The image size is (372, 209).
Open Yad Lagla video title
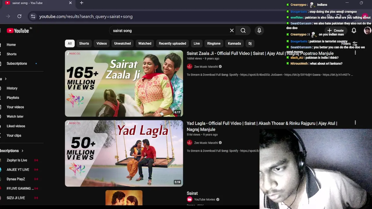pos(262,126)
